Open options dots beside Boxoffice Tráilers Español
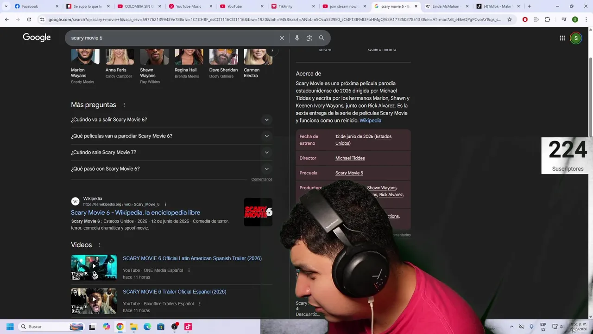This screenshot has height=334, width=593. pyautogui.click(x=200, y=304)
